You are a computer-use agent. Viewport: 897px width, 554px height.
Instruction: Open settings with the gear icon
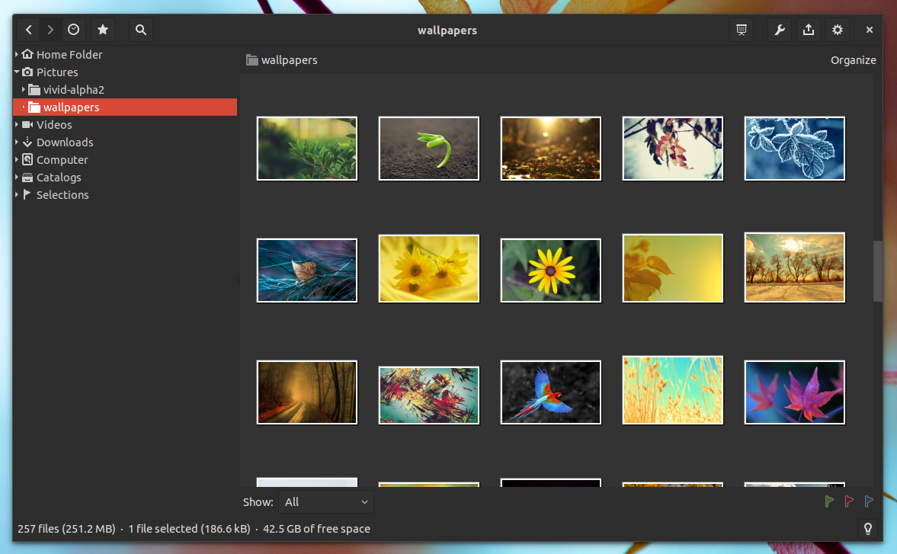click(837, 30)
